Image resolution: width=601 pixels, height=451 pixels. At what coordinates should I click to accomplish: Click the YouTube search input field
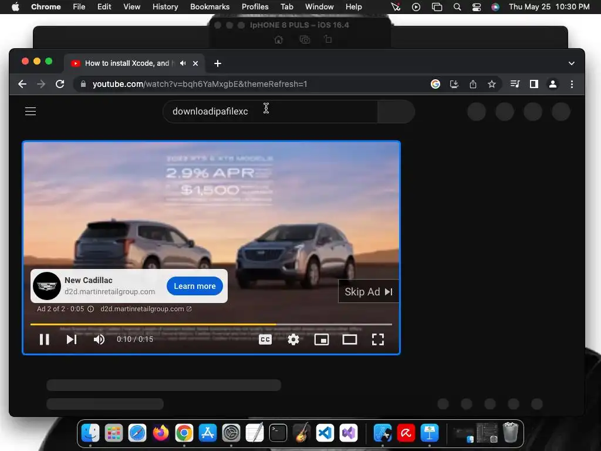pyautogui.click(x=270, y=112)
